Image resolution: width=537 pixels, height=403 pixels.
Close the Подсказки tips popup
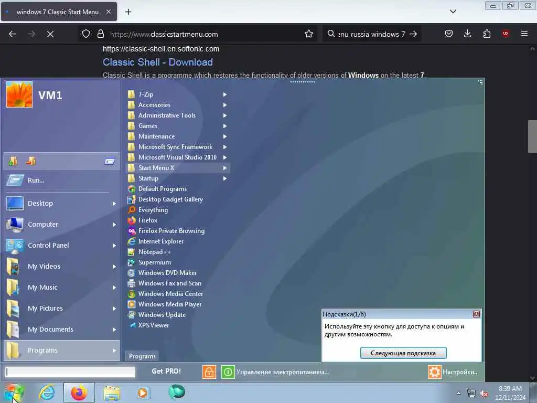pos(476,314)
